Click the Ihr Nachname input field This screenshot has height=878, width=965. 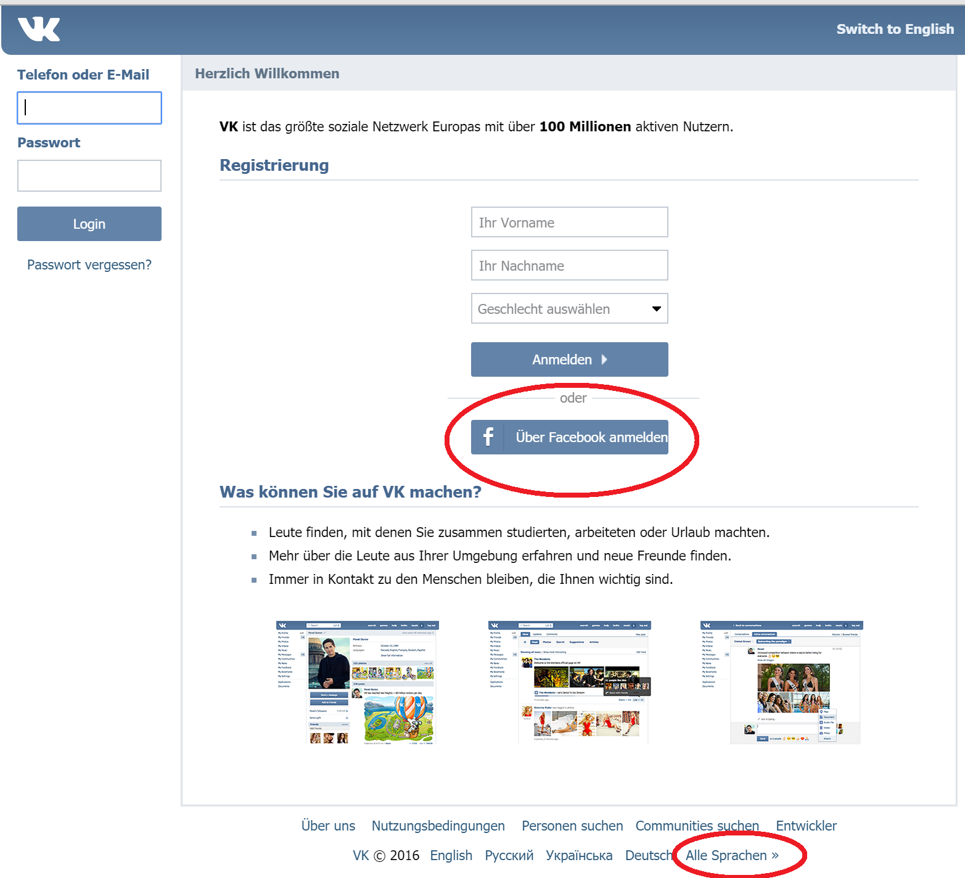click(569, 266)
